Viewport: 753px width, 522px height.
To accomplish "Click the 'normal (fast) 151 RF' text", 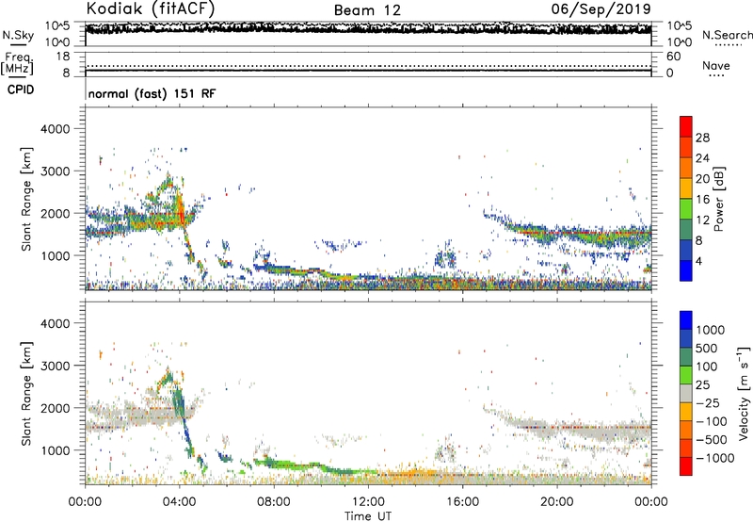I will click(x=152, y=93).
